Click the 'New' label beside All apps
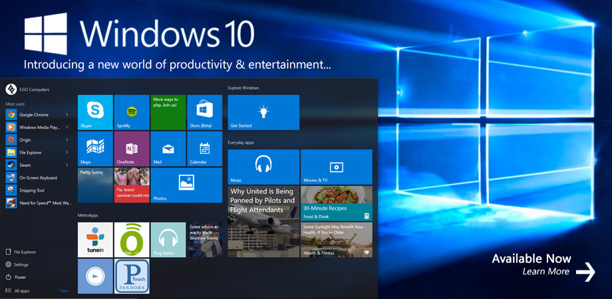 pyautogui.click(x=65, y=291)
